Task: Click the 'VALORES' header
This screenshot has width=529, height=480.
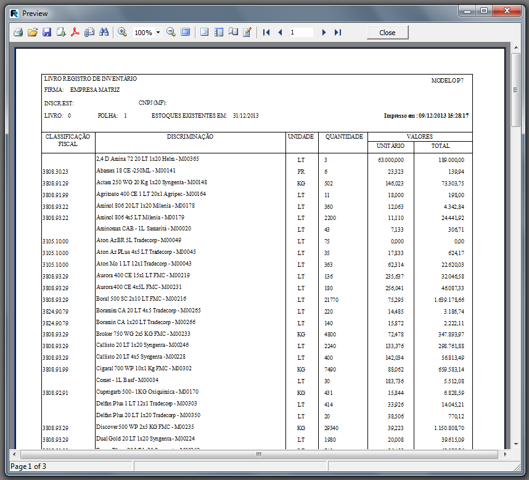Action: coord(420,137)
